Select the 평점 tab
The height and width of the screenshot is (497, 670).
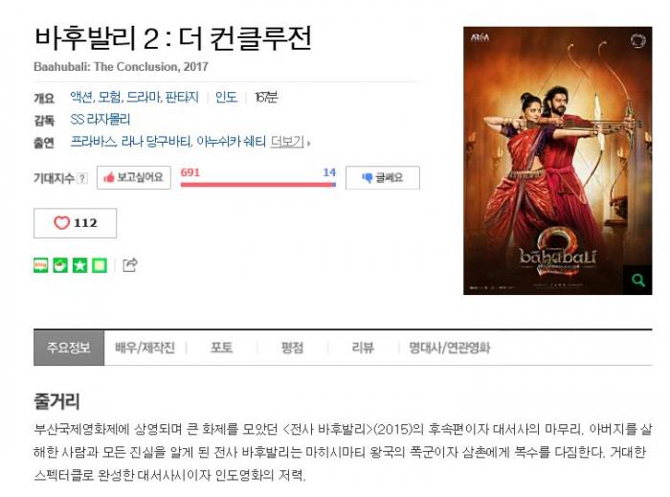pyautogui.click(x=292, y=348)
